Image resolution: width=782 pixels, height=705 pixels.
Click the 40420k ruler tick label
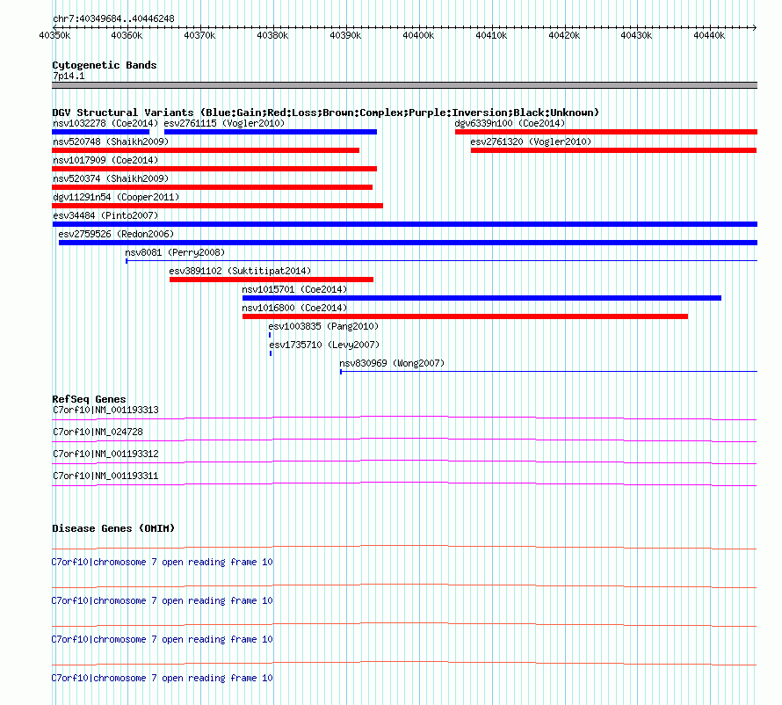tap(564, 35)
